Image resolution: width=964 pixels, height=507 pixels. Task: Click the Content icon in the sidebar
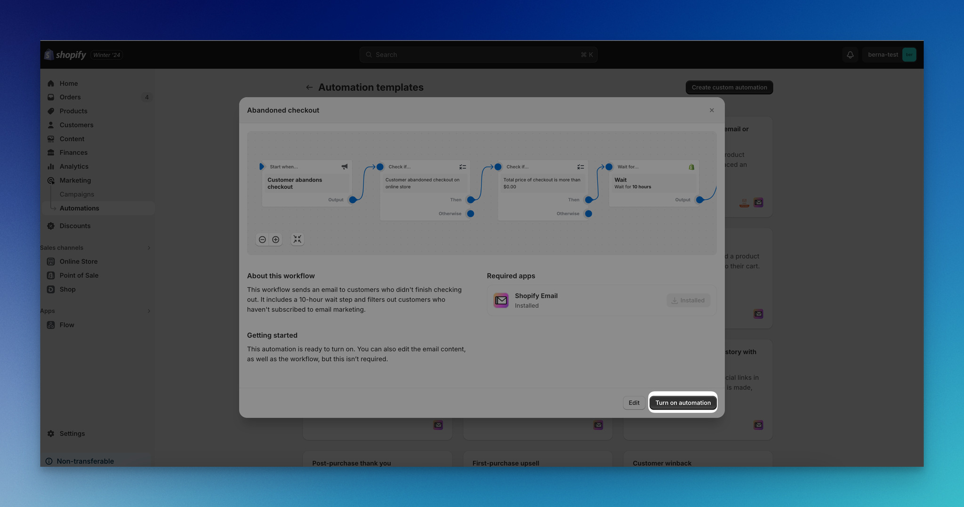click(51, 139)
